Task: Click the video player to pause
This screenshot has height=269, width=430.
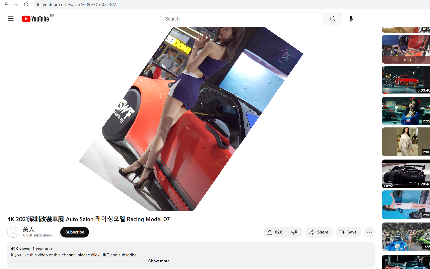Action: click(191, 119)
